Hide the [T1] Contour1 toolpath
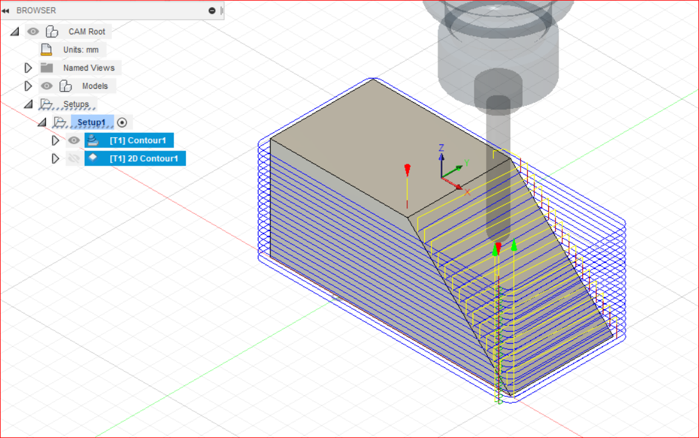This screenshot has width=699, height=438. pos(74,140)
